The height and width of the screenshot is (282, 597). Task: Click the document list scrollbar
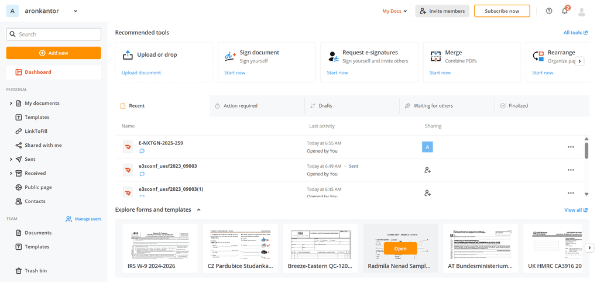point(586,150)
